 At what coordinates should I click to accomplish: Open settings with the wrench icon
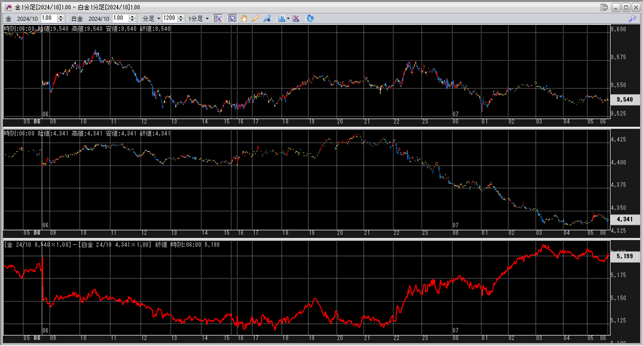point(632,19)
